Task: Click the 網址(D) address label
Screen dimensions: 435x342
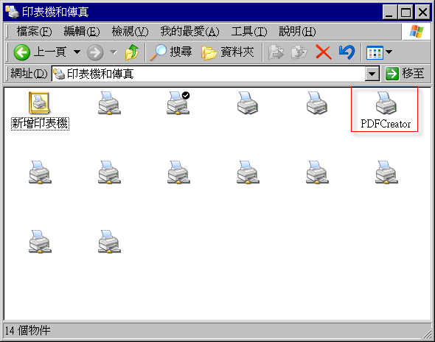Action: click(29, 74)
